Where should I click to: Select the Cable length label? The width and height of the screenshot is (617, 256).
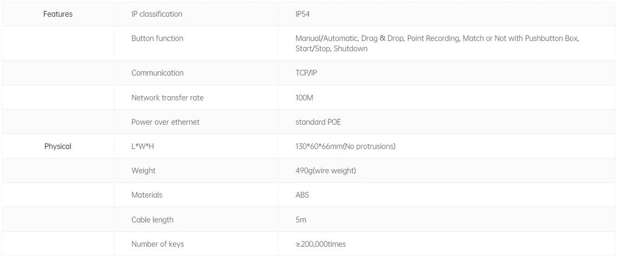[x=152, y=220]
